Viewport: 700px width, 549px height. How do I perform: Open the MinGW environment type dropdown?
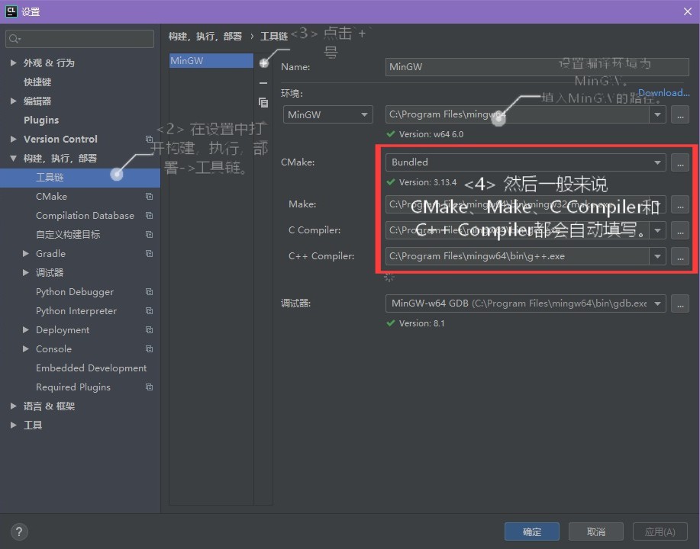coord(327,114)
